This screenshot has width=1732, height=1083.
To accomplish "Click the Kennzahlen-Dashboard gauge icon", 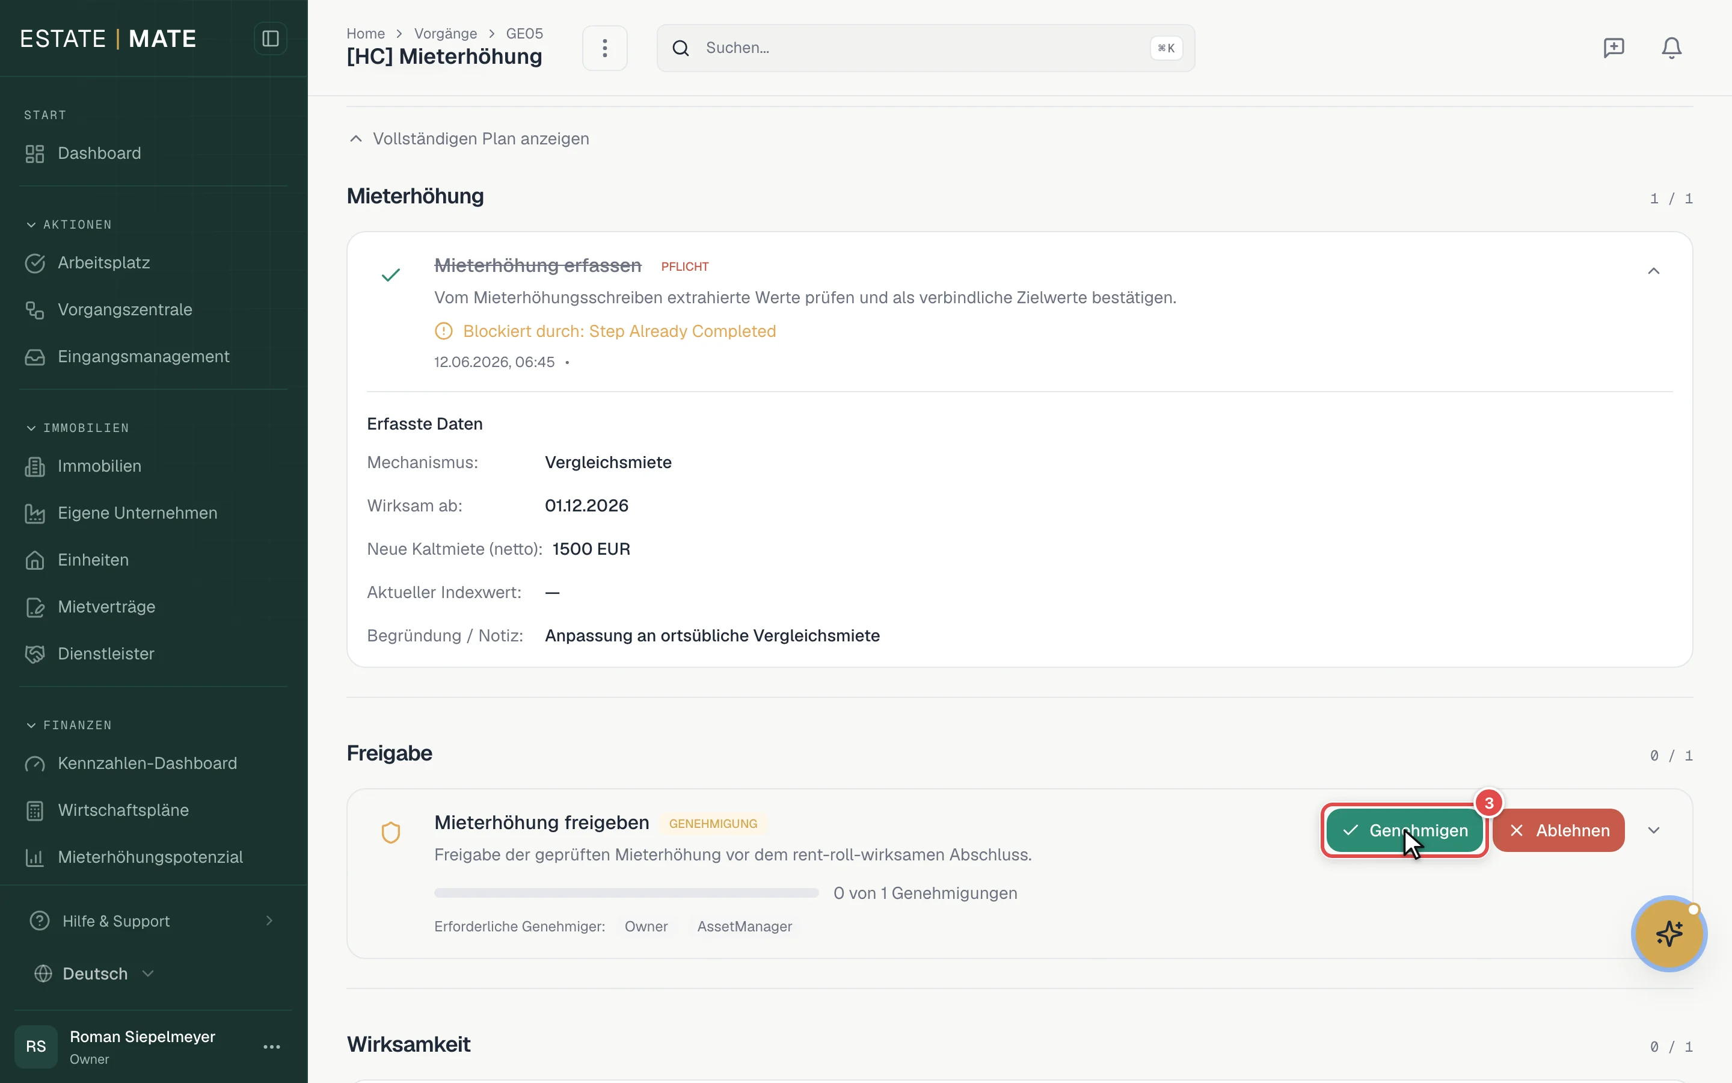I will tap(34, 764).
